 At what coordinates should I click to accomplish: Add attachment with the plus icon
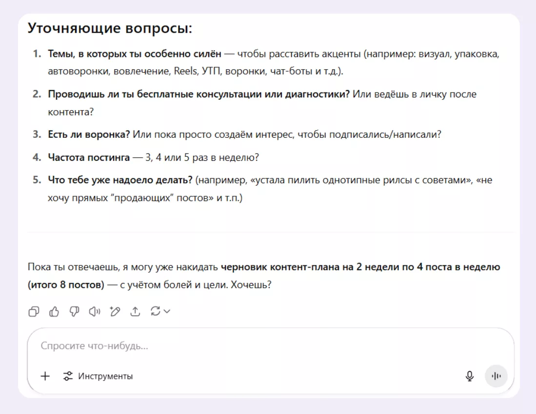click(x=45, y=376)
